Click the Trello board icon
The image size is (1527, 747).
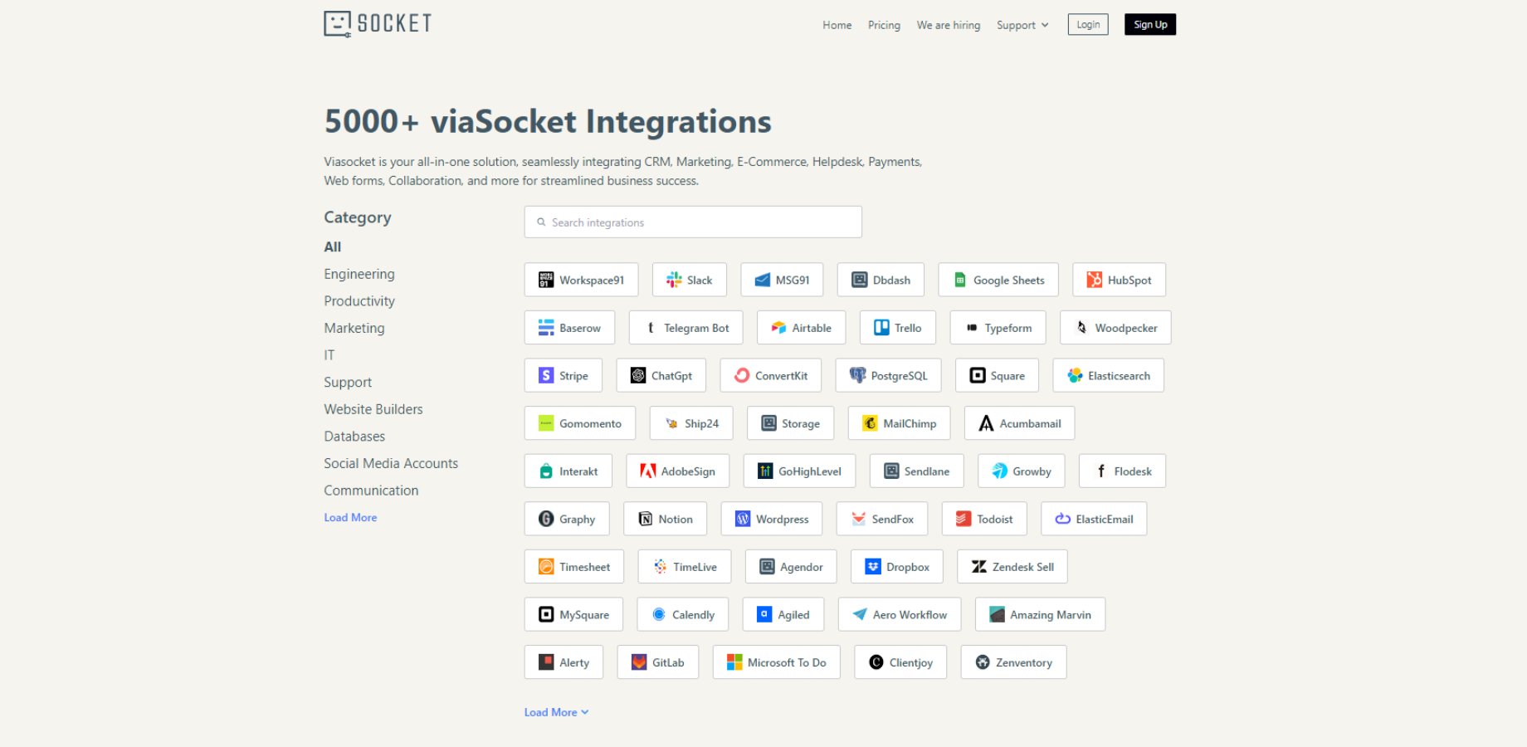click(881, 328)
